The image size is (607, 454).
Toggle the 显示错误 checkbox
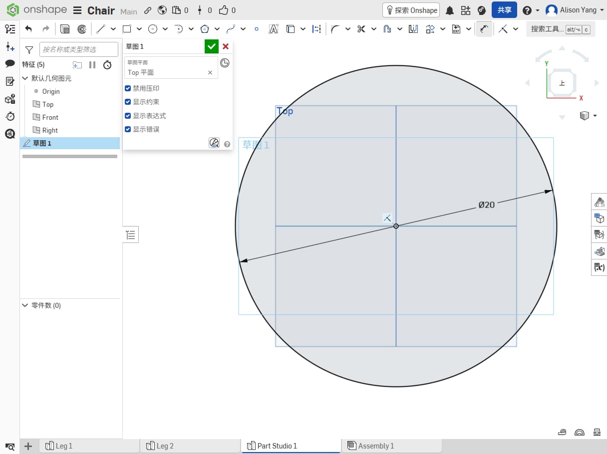coord(128,129)
